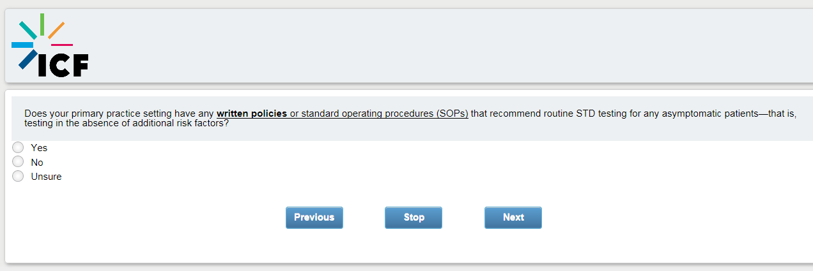
Task: Click the gray header banner beside the logo
Action: tap(447, 45)
